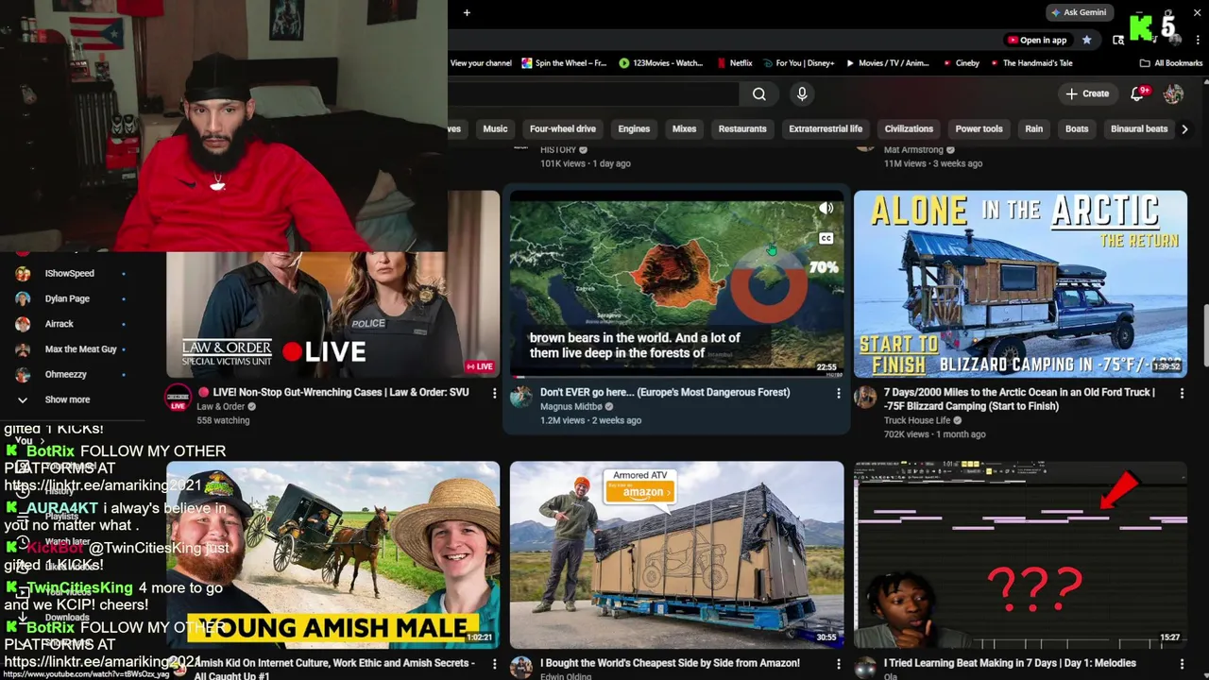This screenshot has height=680, width=1209.
Task: Open the 123Movies bookmark
Action: (x=661, y=63)
